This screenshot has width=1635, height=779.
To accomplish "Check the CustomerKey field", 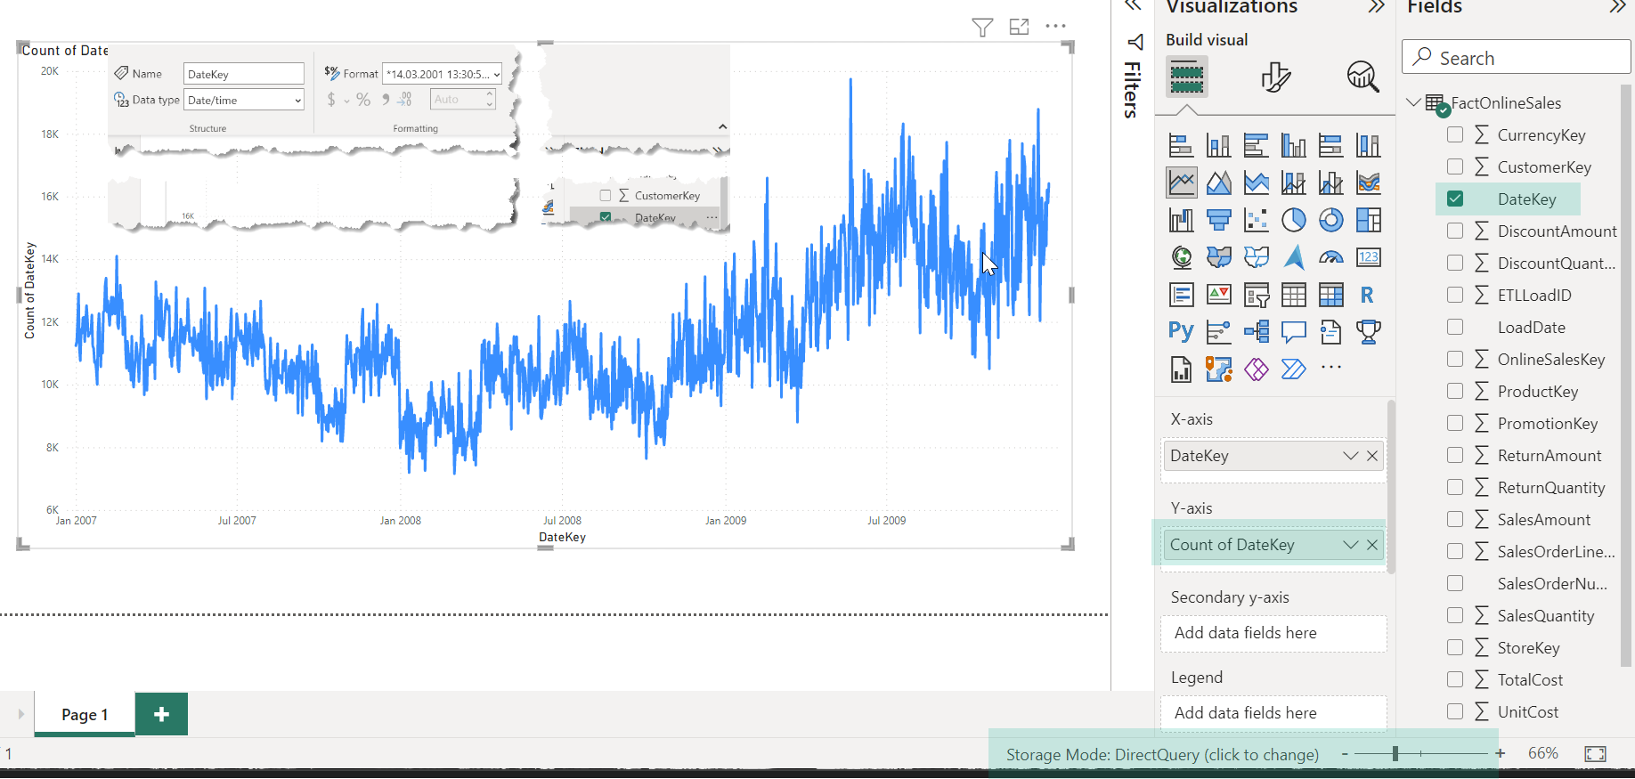I will tap(1455, 166).
